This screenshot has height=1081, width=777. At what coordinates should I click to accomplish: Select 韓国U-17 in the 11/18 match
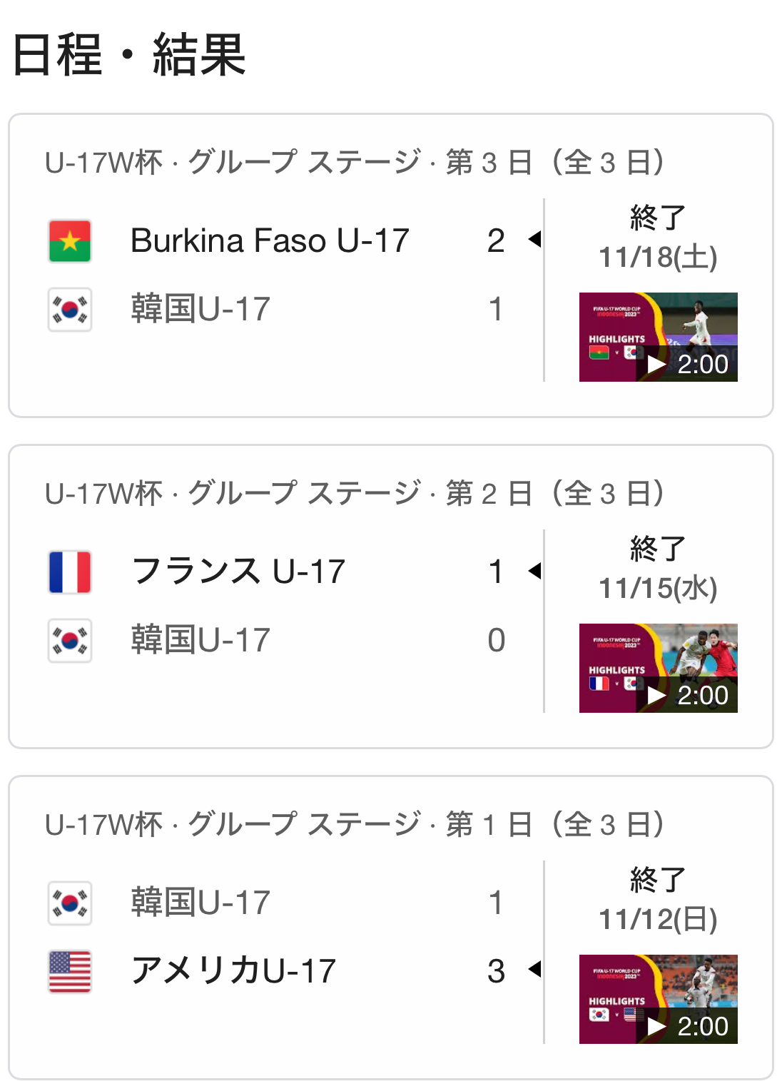(200, 310)
